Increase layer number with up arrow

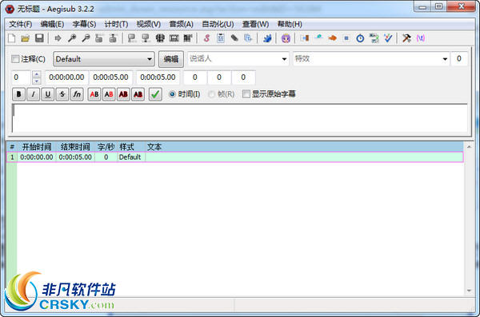pyautogui.click(x=37, y=74)
